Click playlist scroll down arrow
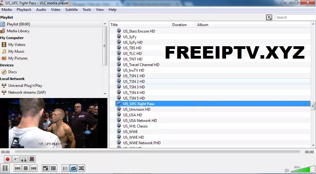The width and height of the screenshot is (316, 174). tap(313, 145)
